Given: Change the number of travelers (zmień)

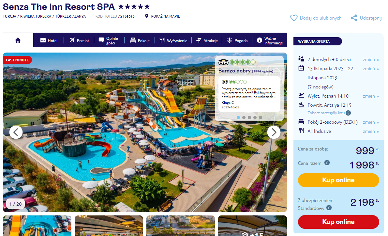Looking at the screenshot, I should (371, 59).
